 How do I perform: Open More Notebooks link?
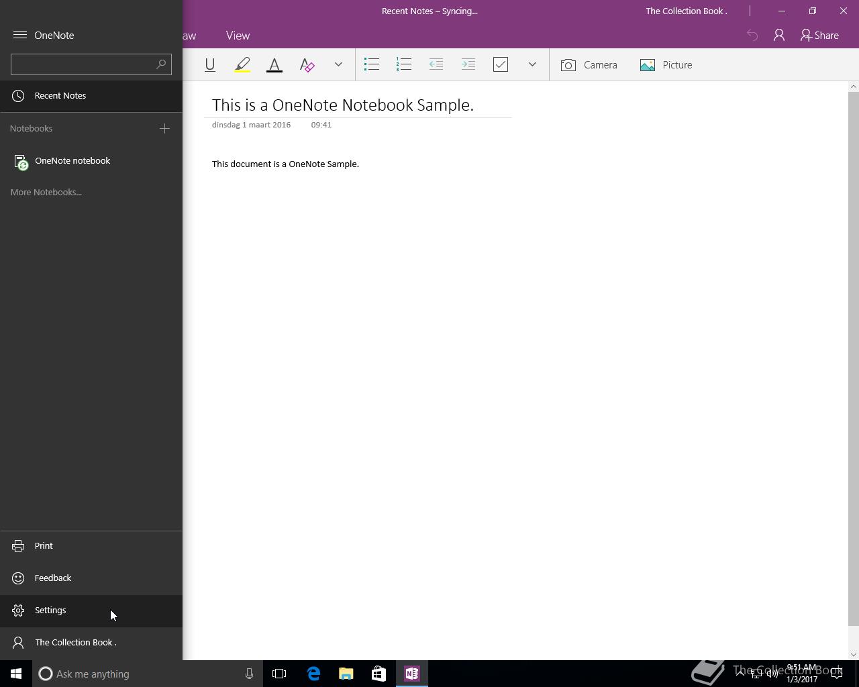[x=46, y=193]
